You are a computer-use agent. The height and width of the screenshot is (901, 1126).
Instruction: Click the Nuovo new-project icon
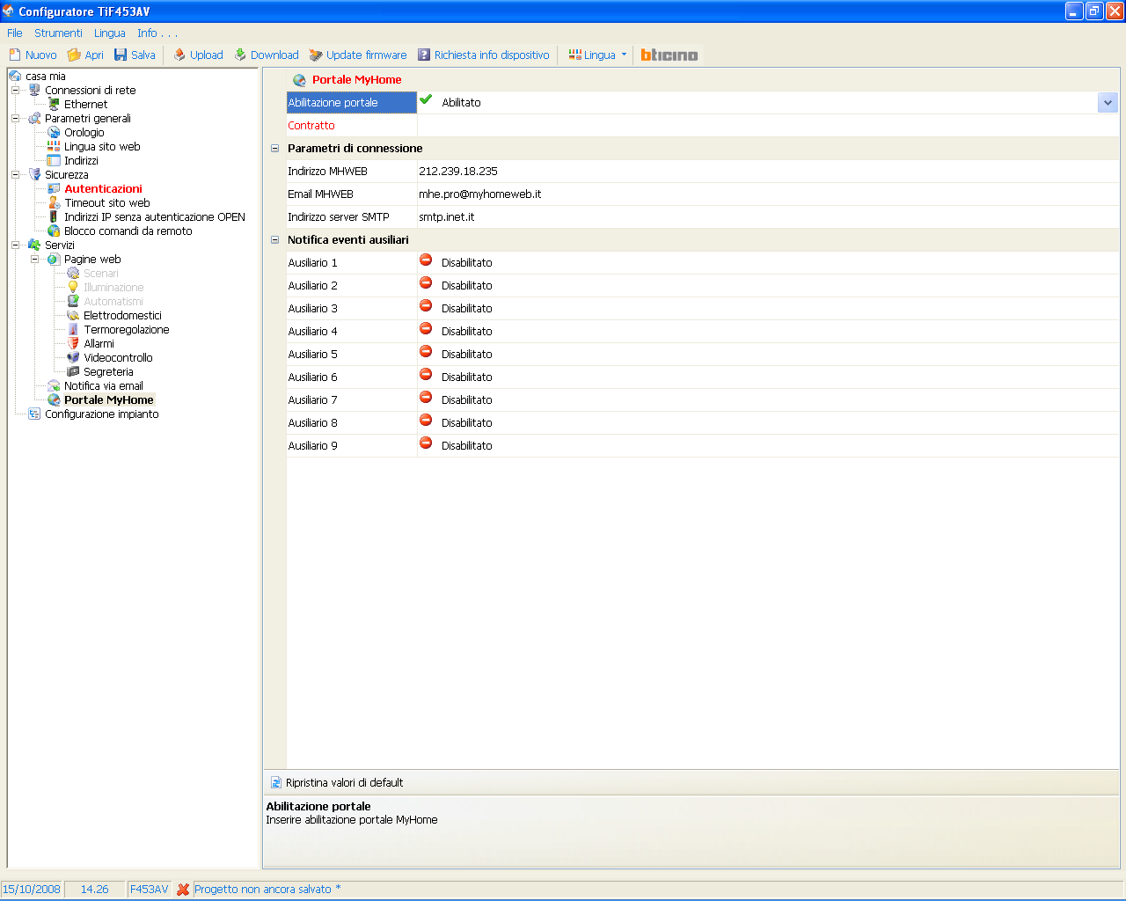click(15, 55)
